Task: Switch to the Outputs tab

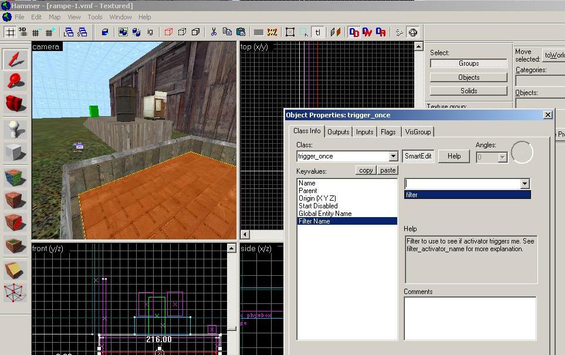Action: click(x=339, y=132)
